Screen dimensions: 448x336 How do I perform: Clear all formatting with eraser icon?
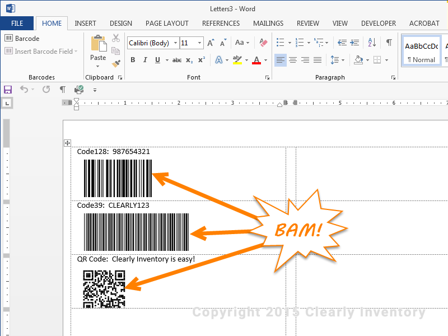click(263, 43)
